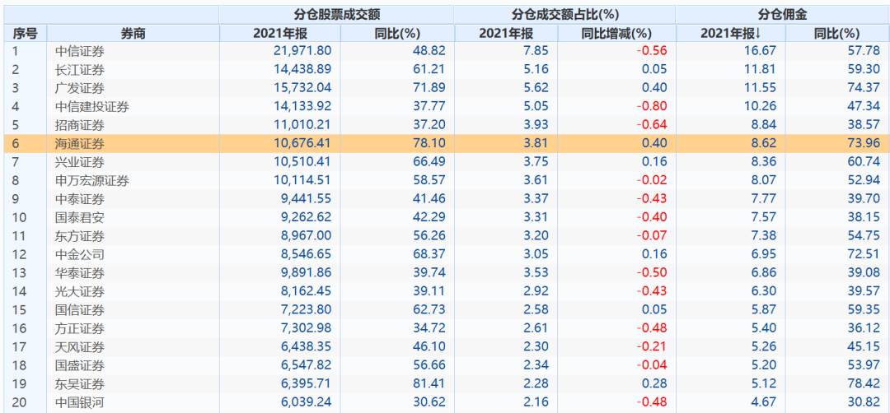890x413 pixels.
Task: Click 长江证券 in the broker list
Action: tap(80, 70)
